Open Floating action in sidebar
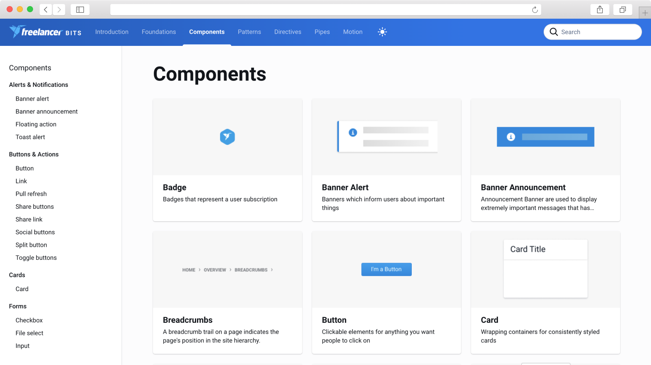This screenshot has width=651, height=365. tap(36, 124)
